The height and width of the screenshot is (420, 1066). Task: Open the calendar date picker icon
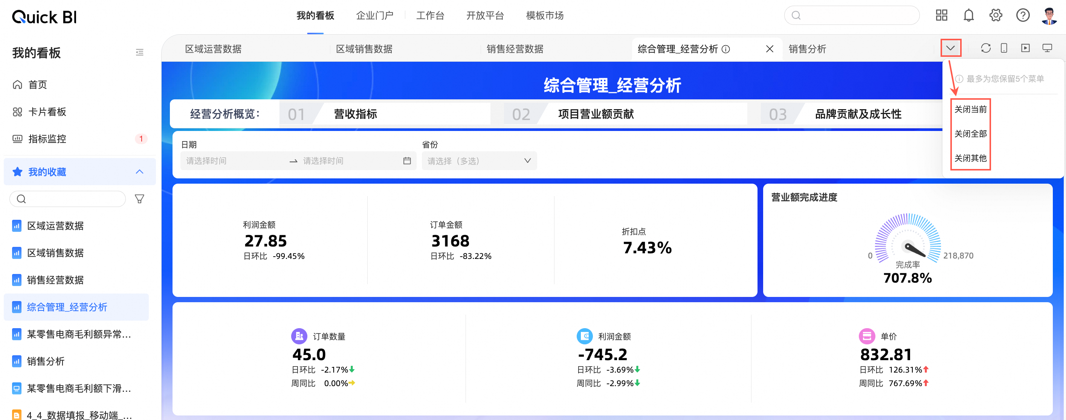[407, 161]
